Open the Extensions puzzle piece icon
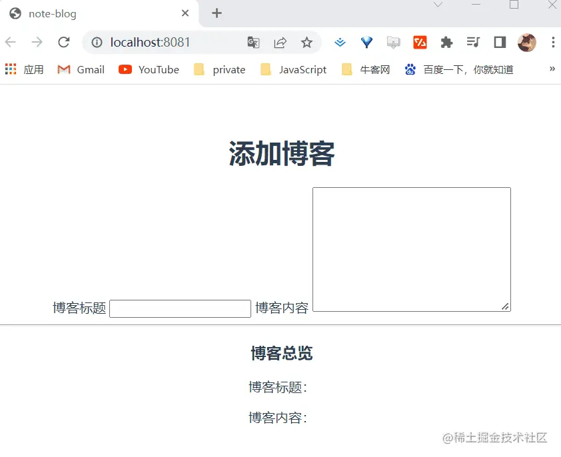Image resolution: width=561 pixels, height=457 pixels. click(x=446, y=42)
